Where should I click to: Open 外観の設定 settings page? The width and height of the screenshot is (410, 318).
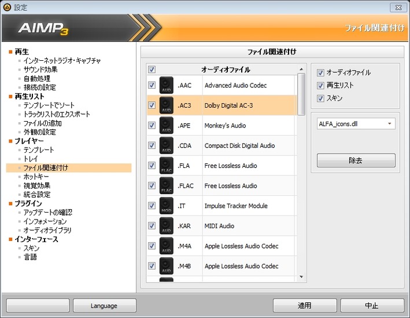point(40,132)
